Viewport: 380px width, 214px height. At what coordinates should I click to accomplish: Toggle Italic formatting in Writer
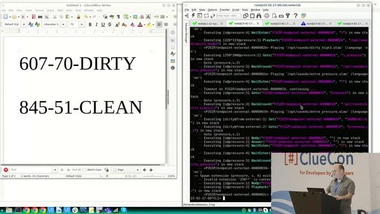96,24
